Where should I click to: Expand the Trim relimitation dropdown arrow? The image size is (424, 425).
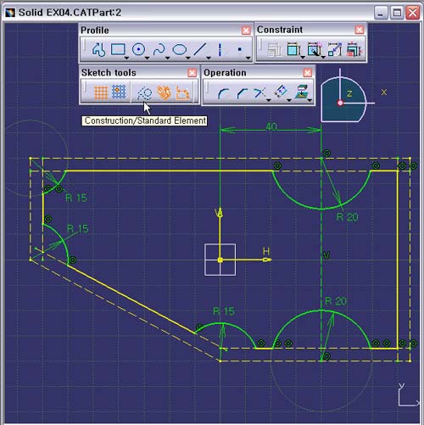point(269,100)
